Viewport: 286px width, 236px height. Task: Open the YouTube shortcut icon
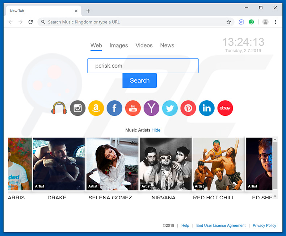[133, 108]
